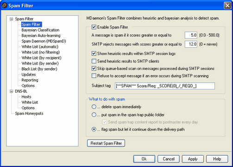This screenshot has width=233, height=167.
Task: Open White List (by sender) page
Action: point(40,64)
